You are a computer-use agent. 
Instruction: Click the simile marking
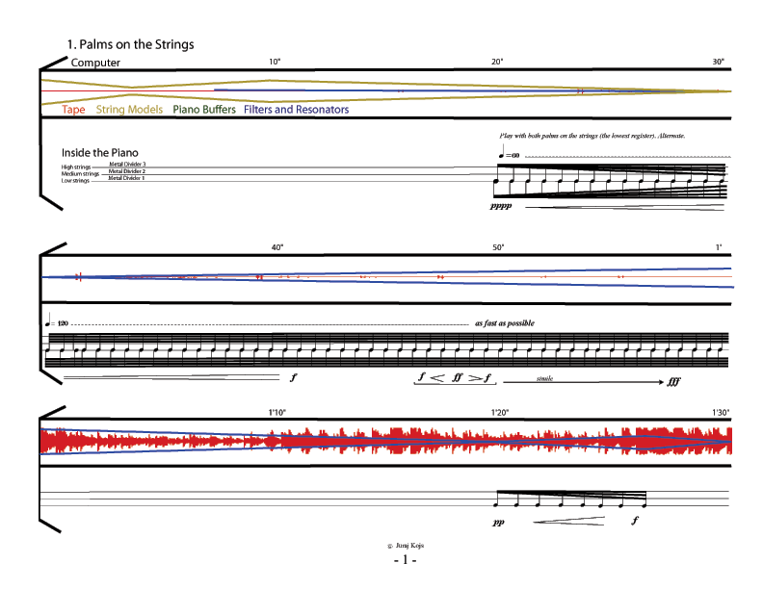pyautogui.click(x=545, y=380)
